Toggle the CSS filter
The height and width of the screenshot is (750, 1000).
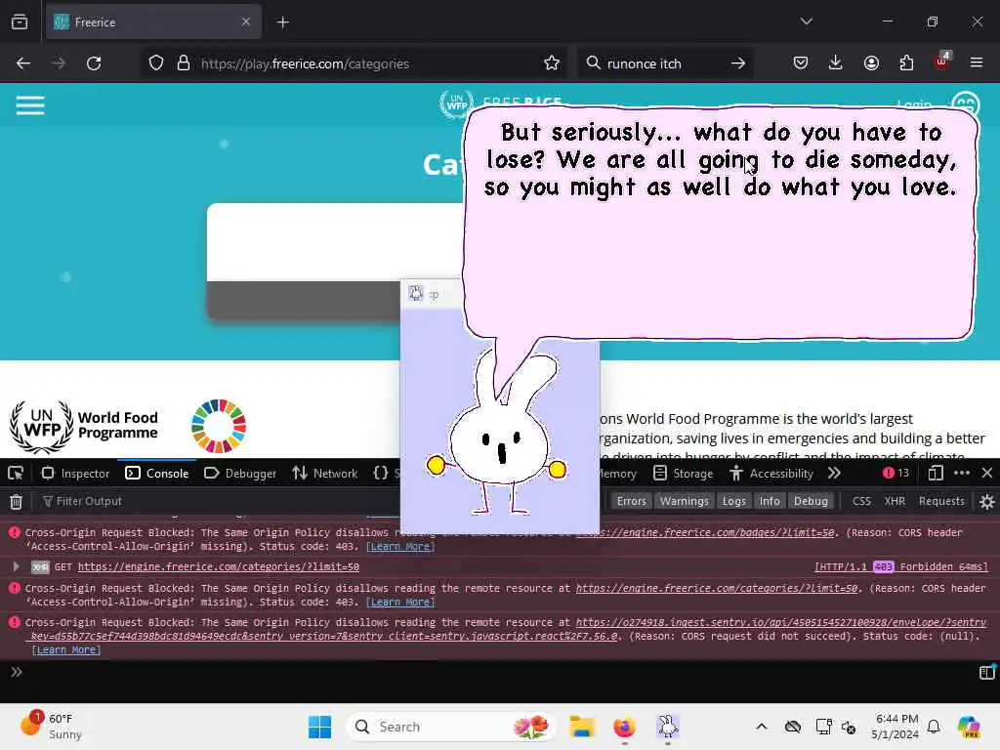(861, 501)
